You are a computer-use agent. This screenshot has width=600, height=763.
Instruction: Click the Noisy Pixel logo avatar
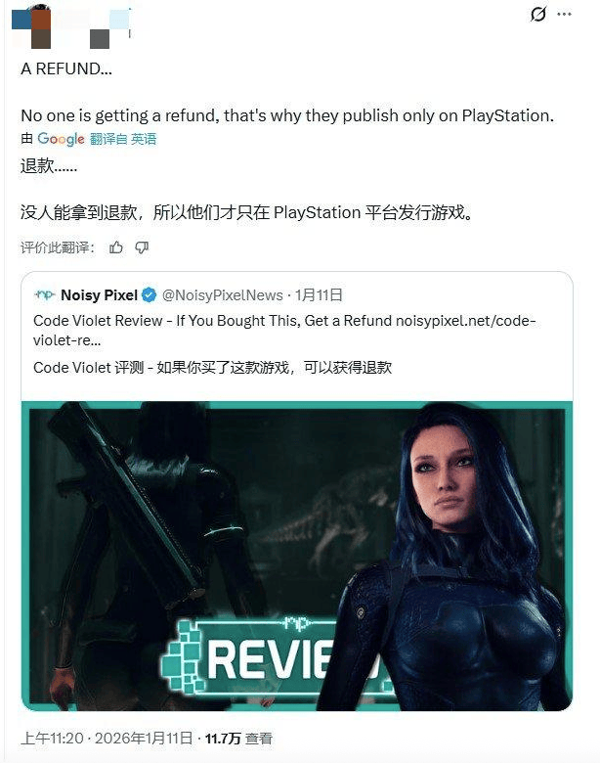click(x=45, y=294)
